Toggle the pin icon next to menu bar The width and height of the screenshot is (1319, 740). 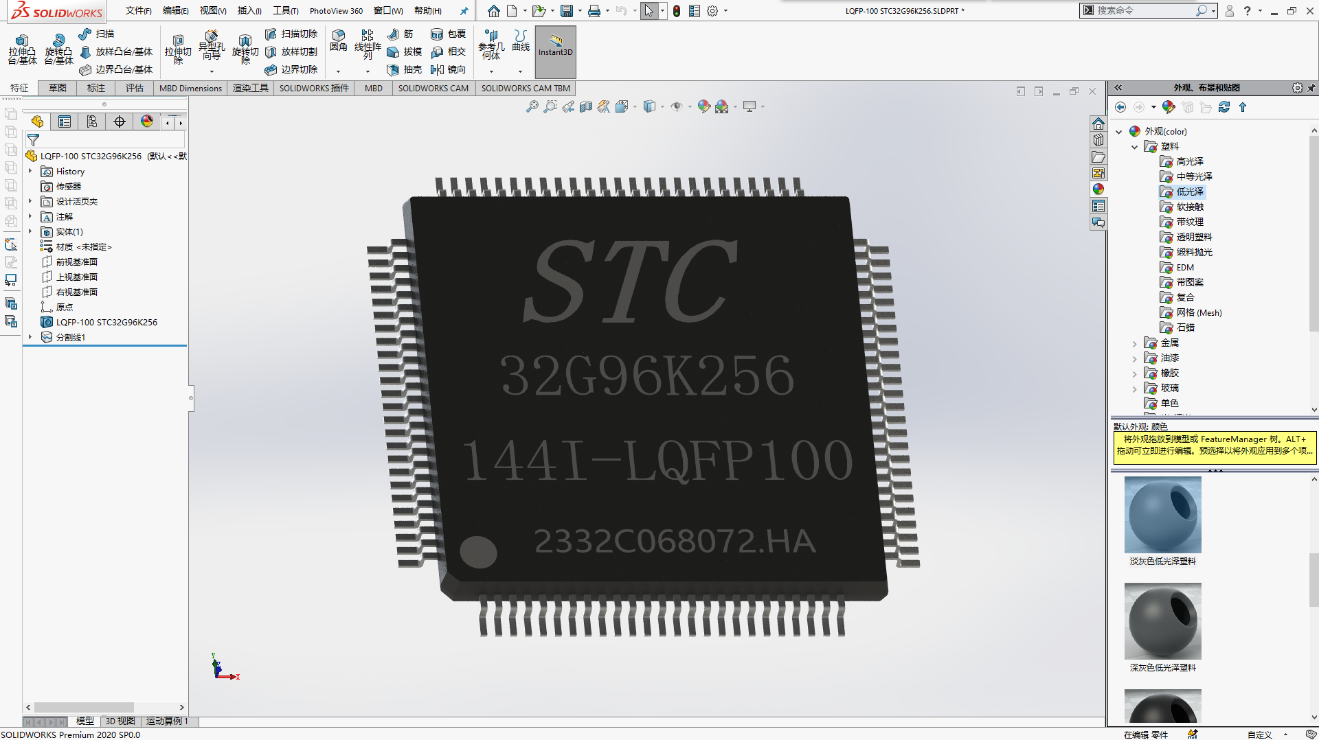(464, 11)
